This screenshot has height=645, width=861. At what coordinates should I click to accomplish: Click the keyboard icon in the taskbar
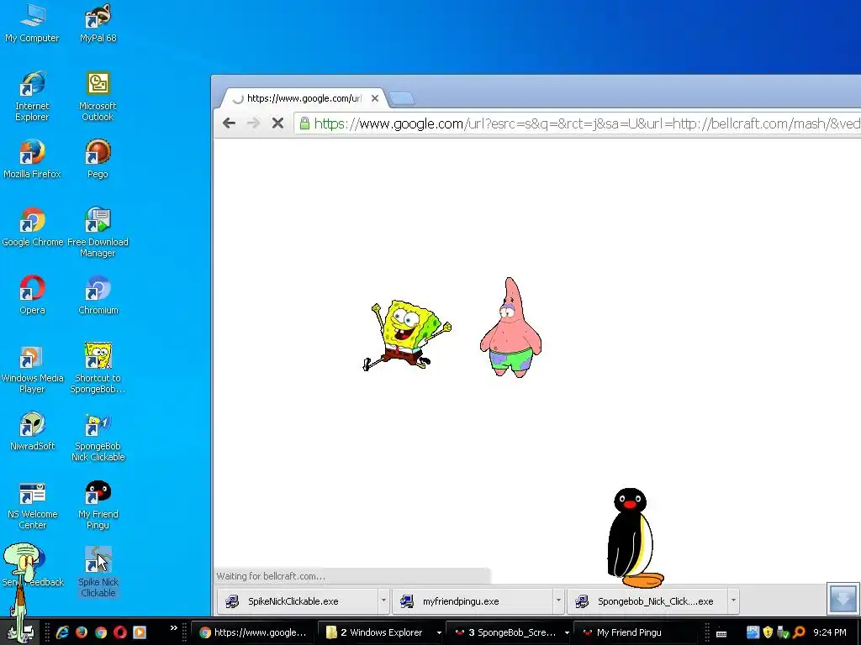click(x=721, y=633)
